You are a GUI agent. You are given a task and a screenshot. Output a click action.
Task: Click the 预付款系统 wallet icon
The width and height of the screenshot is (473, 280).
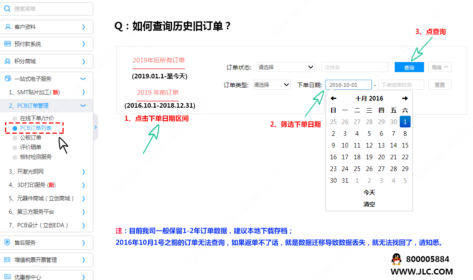(x=8, y=44)
